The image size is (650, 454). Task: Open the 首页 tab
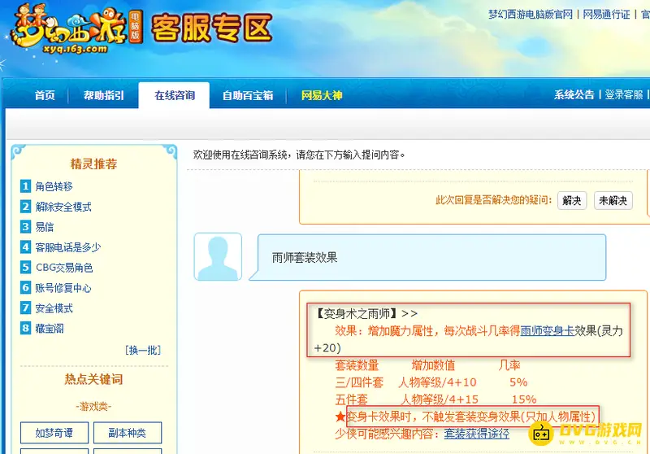point(45,95)
